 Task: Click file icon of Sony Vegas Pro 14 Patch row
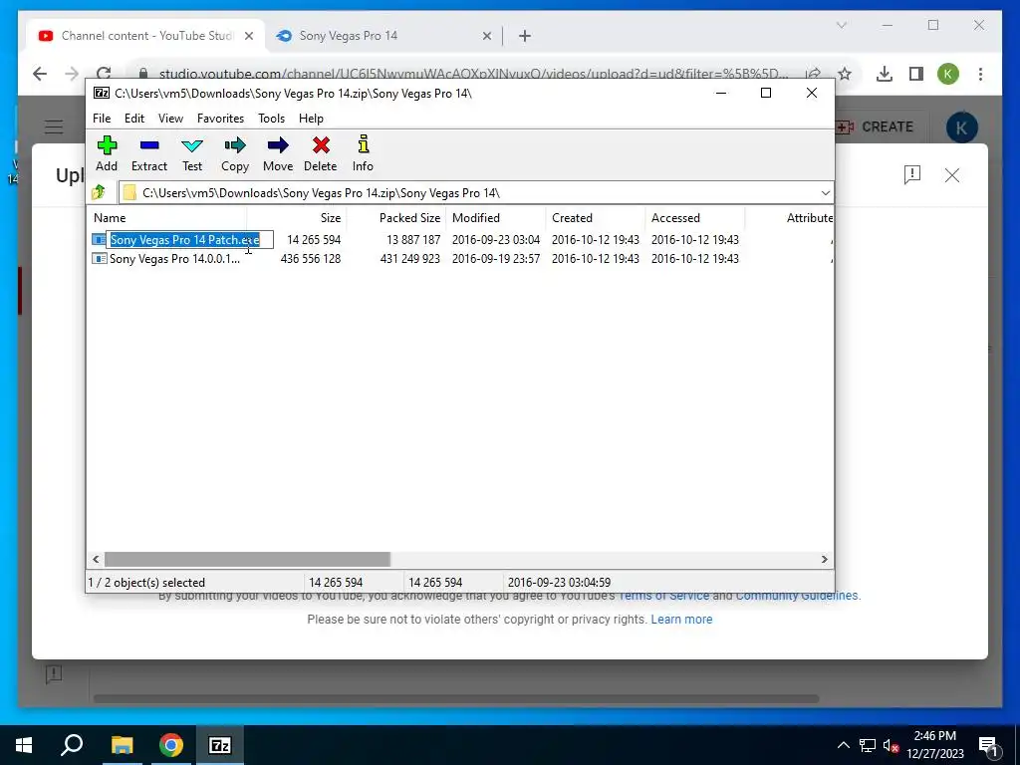[99, 240]
